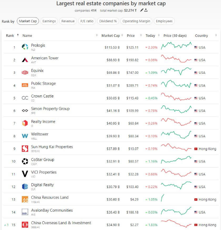Click the $32.41 B VICI market cap
The width and height of the screenshot is (221, 230).
(x=113, y=174)
